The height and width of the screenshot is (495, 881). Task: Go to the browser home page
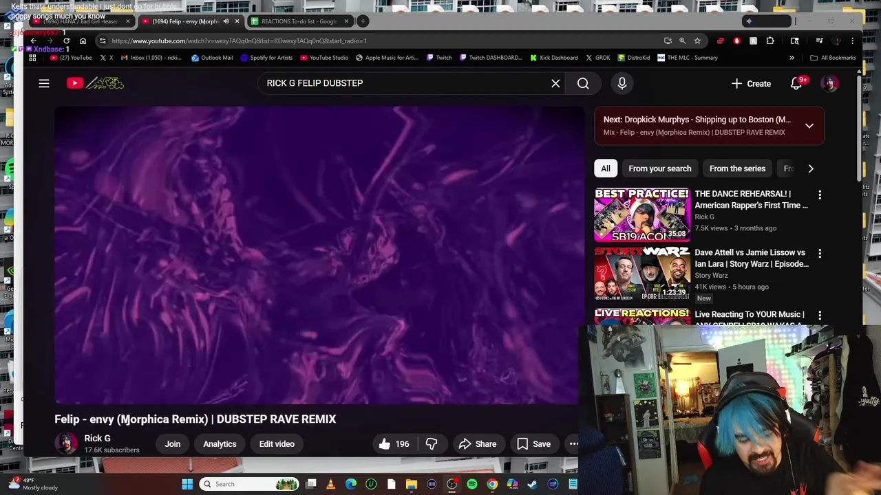83,41
